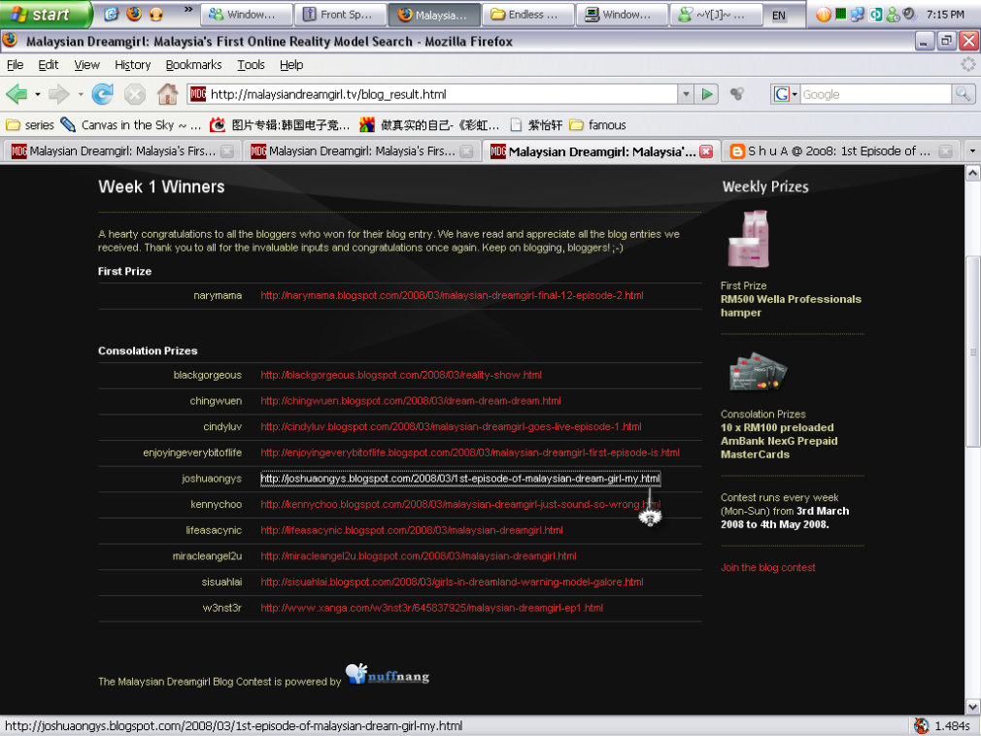Expand the quick launch overflow chevron
The height and width of the screenshot is (736, 981).
187,10
